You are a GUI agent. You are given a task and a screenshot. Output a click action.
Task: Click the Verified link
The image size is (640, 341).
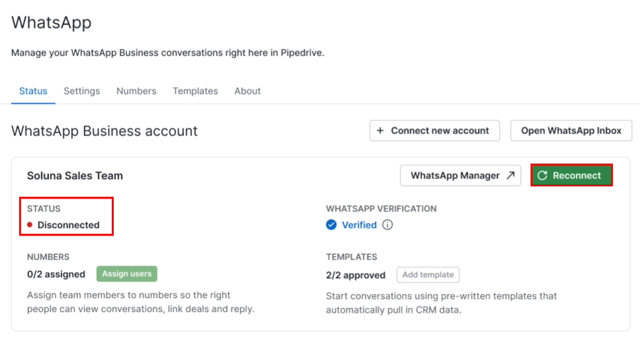tap(359, 225)
